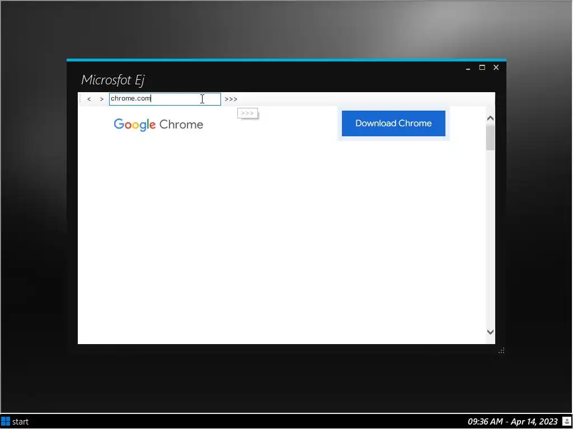Screen dimensions: 573x429
Task: Click the user icon in system tray
Action: tap(566, 421)
